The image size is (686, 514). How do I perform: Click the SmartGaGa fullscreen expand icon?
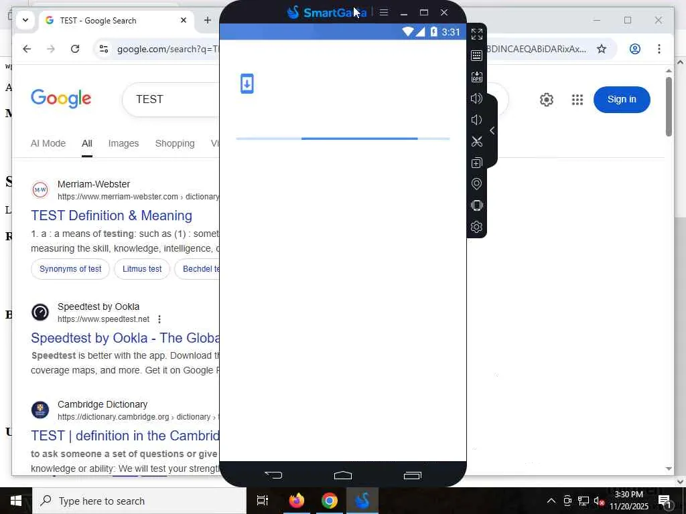[x=476, y=34]
